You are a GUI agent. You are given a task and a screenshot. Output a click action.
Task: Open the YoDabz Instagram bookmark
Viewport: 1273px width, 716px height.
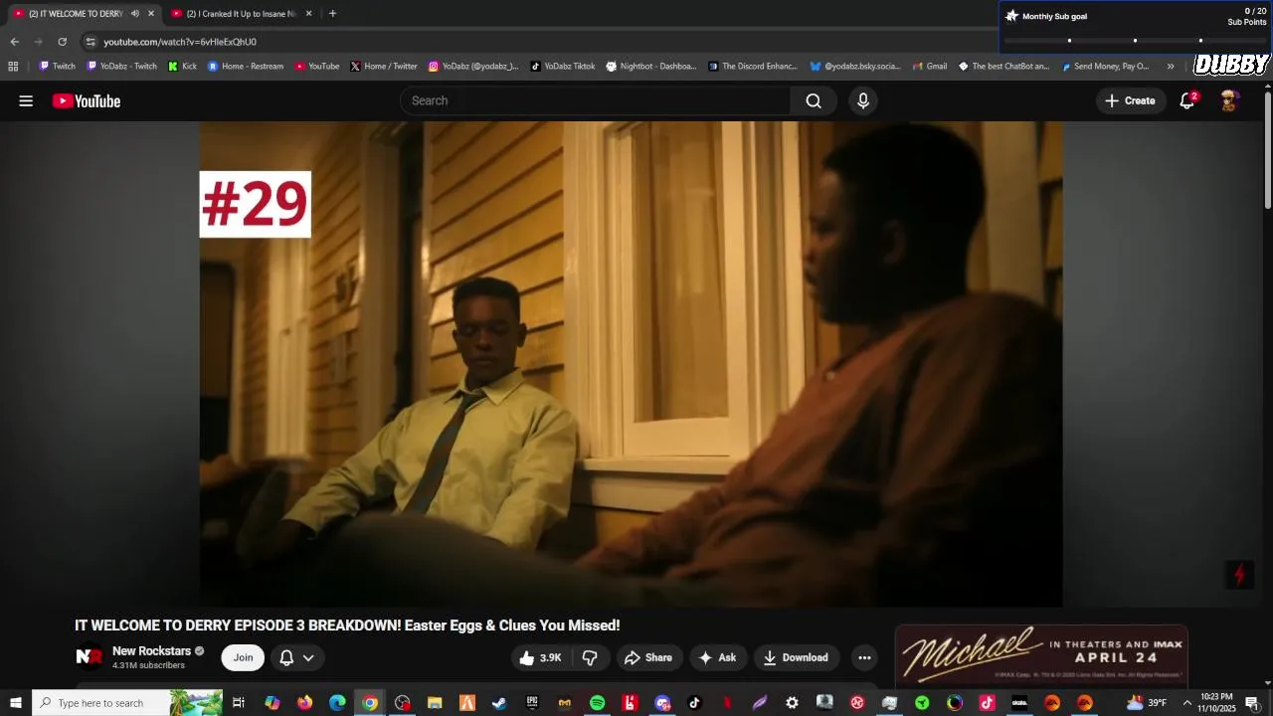click(x=473, y=67)
